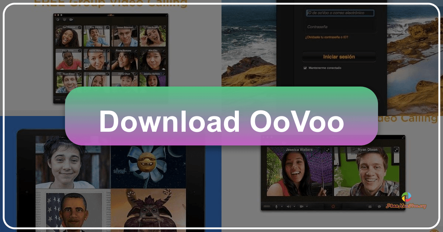The height and width of the screenshot is (232, 443).
Task: Click the speaker volume icon in the call bar
Action: pos(289,206)
